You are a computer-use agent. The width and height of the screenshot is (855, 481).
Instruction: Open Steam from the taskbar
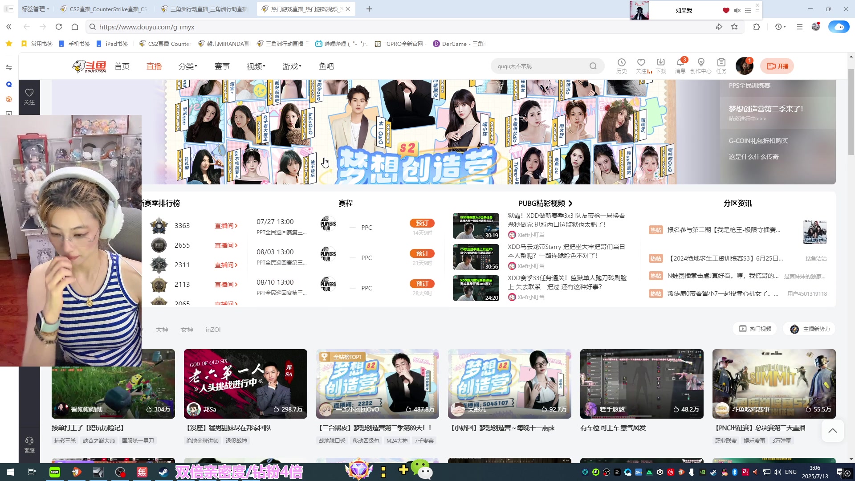pos(163,472)
